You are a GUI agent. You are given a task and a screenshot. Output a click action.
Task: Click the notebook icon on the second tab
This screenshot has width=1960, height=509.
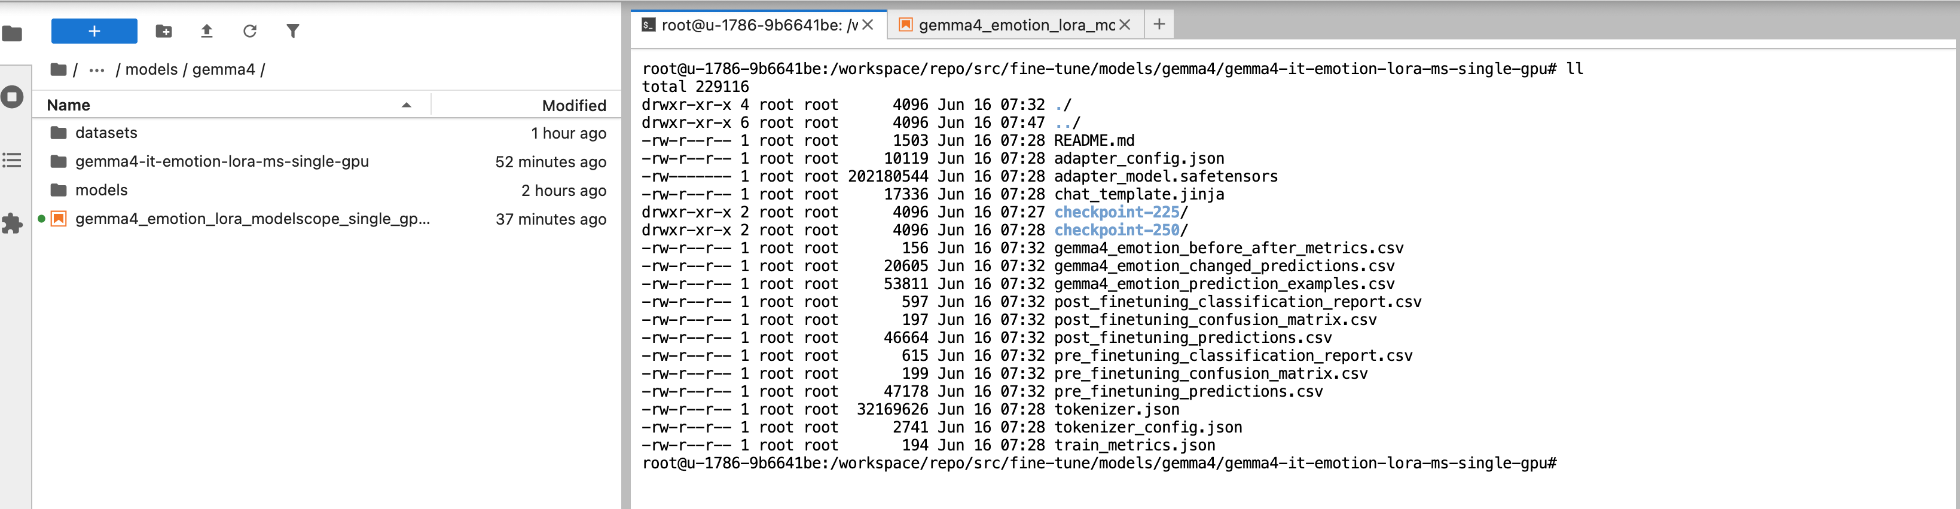click(x=905, y=25)
